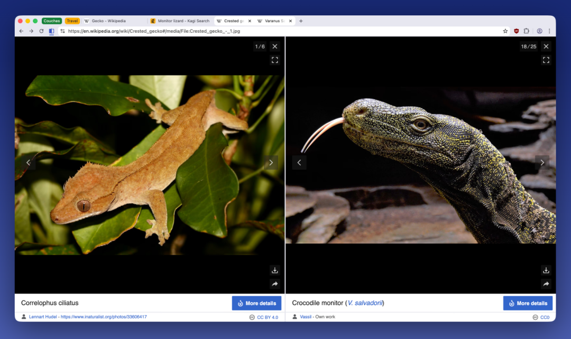Open the browser extensions puzzle icon

click(526, 31)
